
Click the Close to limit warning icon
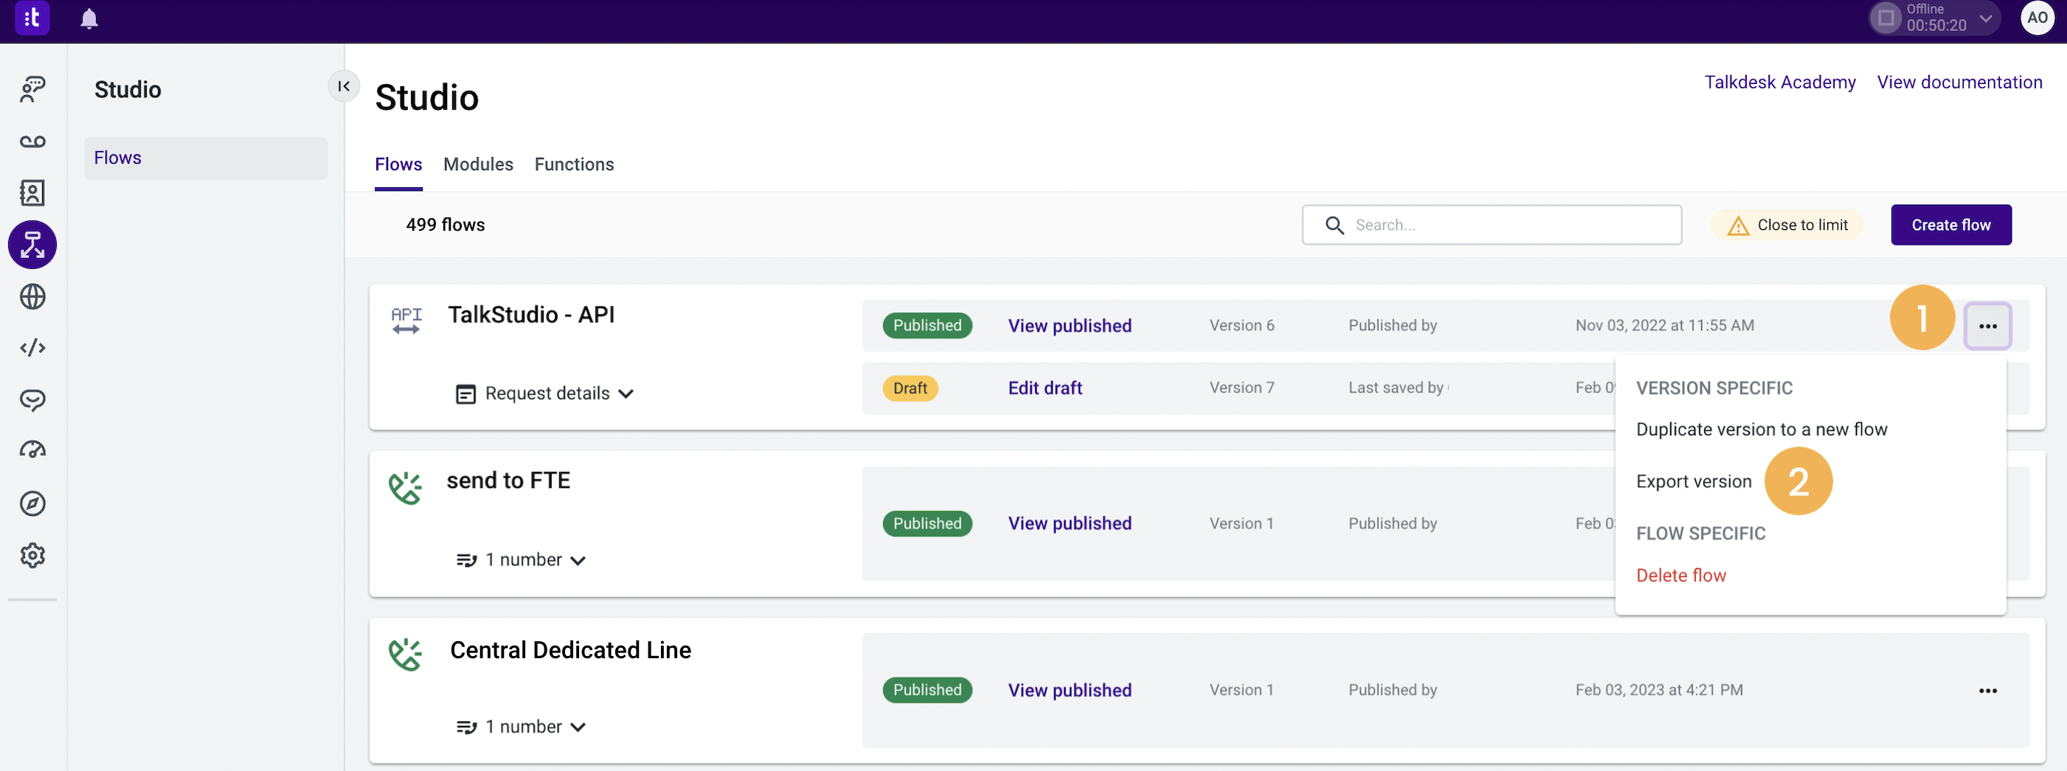pyautogui.click(x=1738, y=226)
